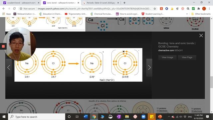The image size is (213, 120).
Task: Open the notification center icon
Action: tap(207, 117)
